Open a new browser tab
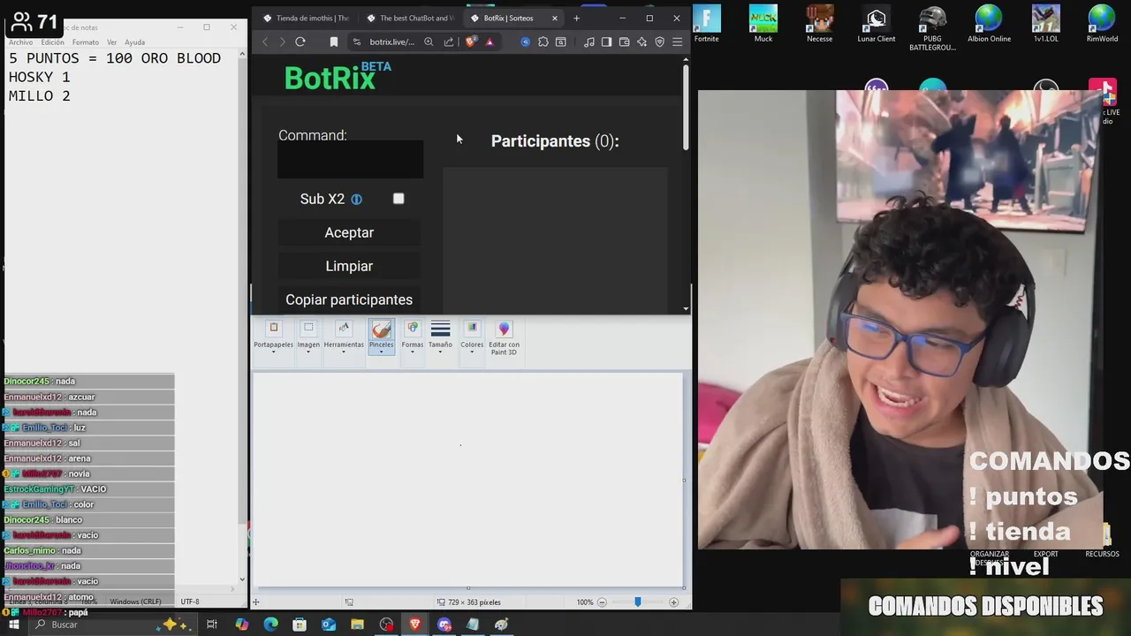 [576, 18]
